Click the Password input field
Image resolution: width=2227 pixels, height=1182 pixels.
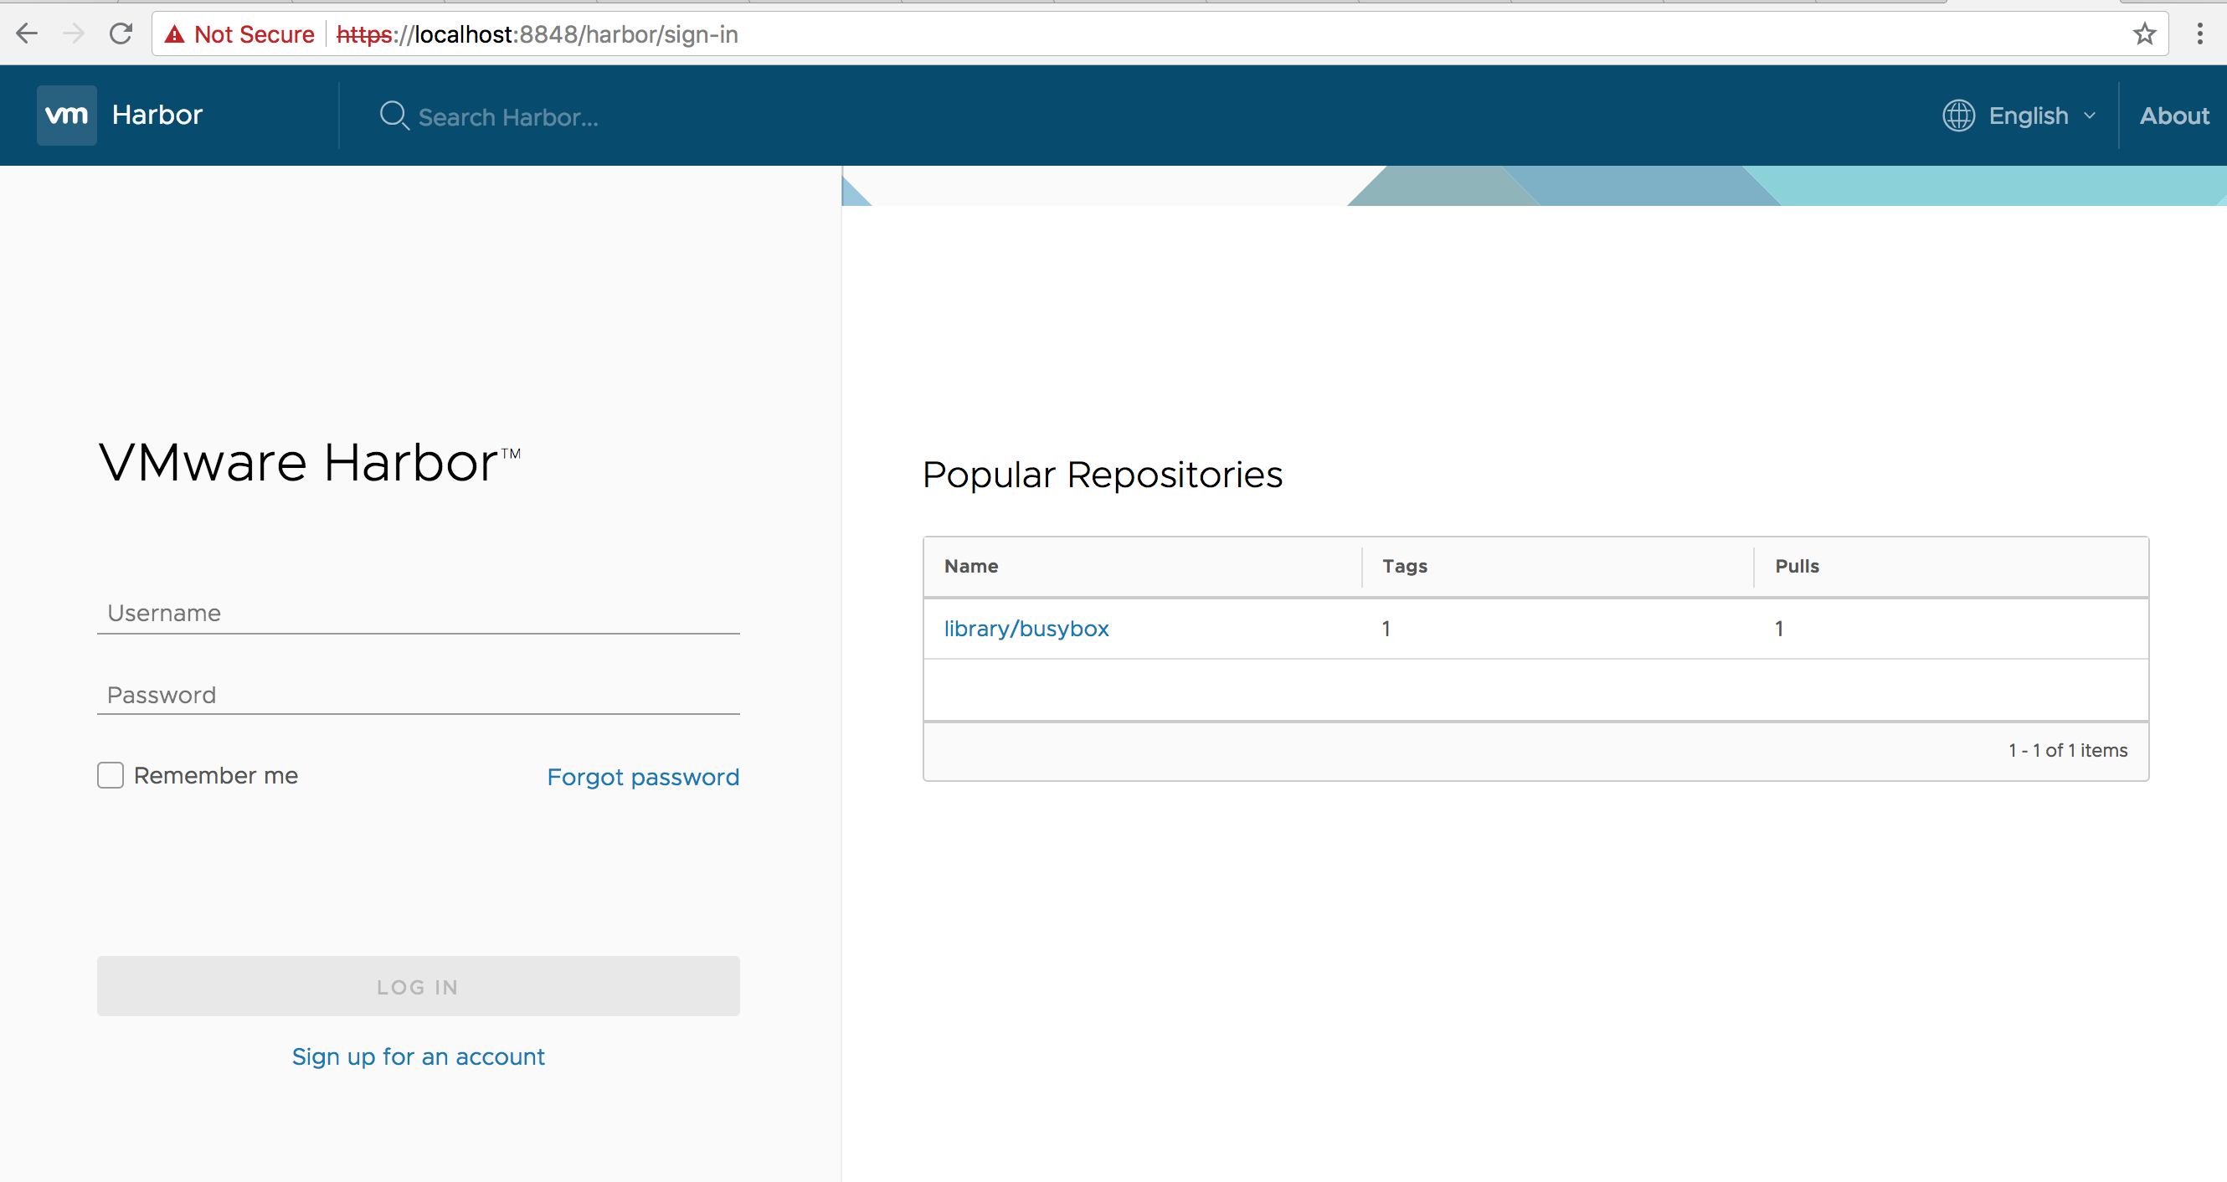[x=419, y=694]
